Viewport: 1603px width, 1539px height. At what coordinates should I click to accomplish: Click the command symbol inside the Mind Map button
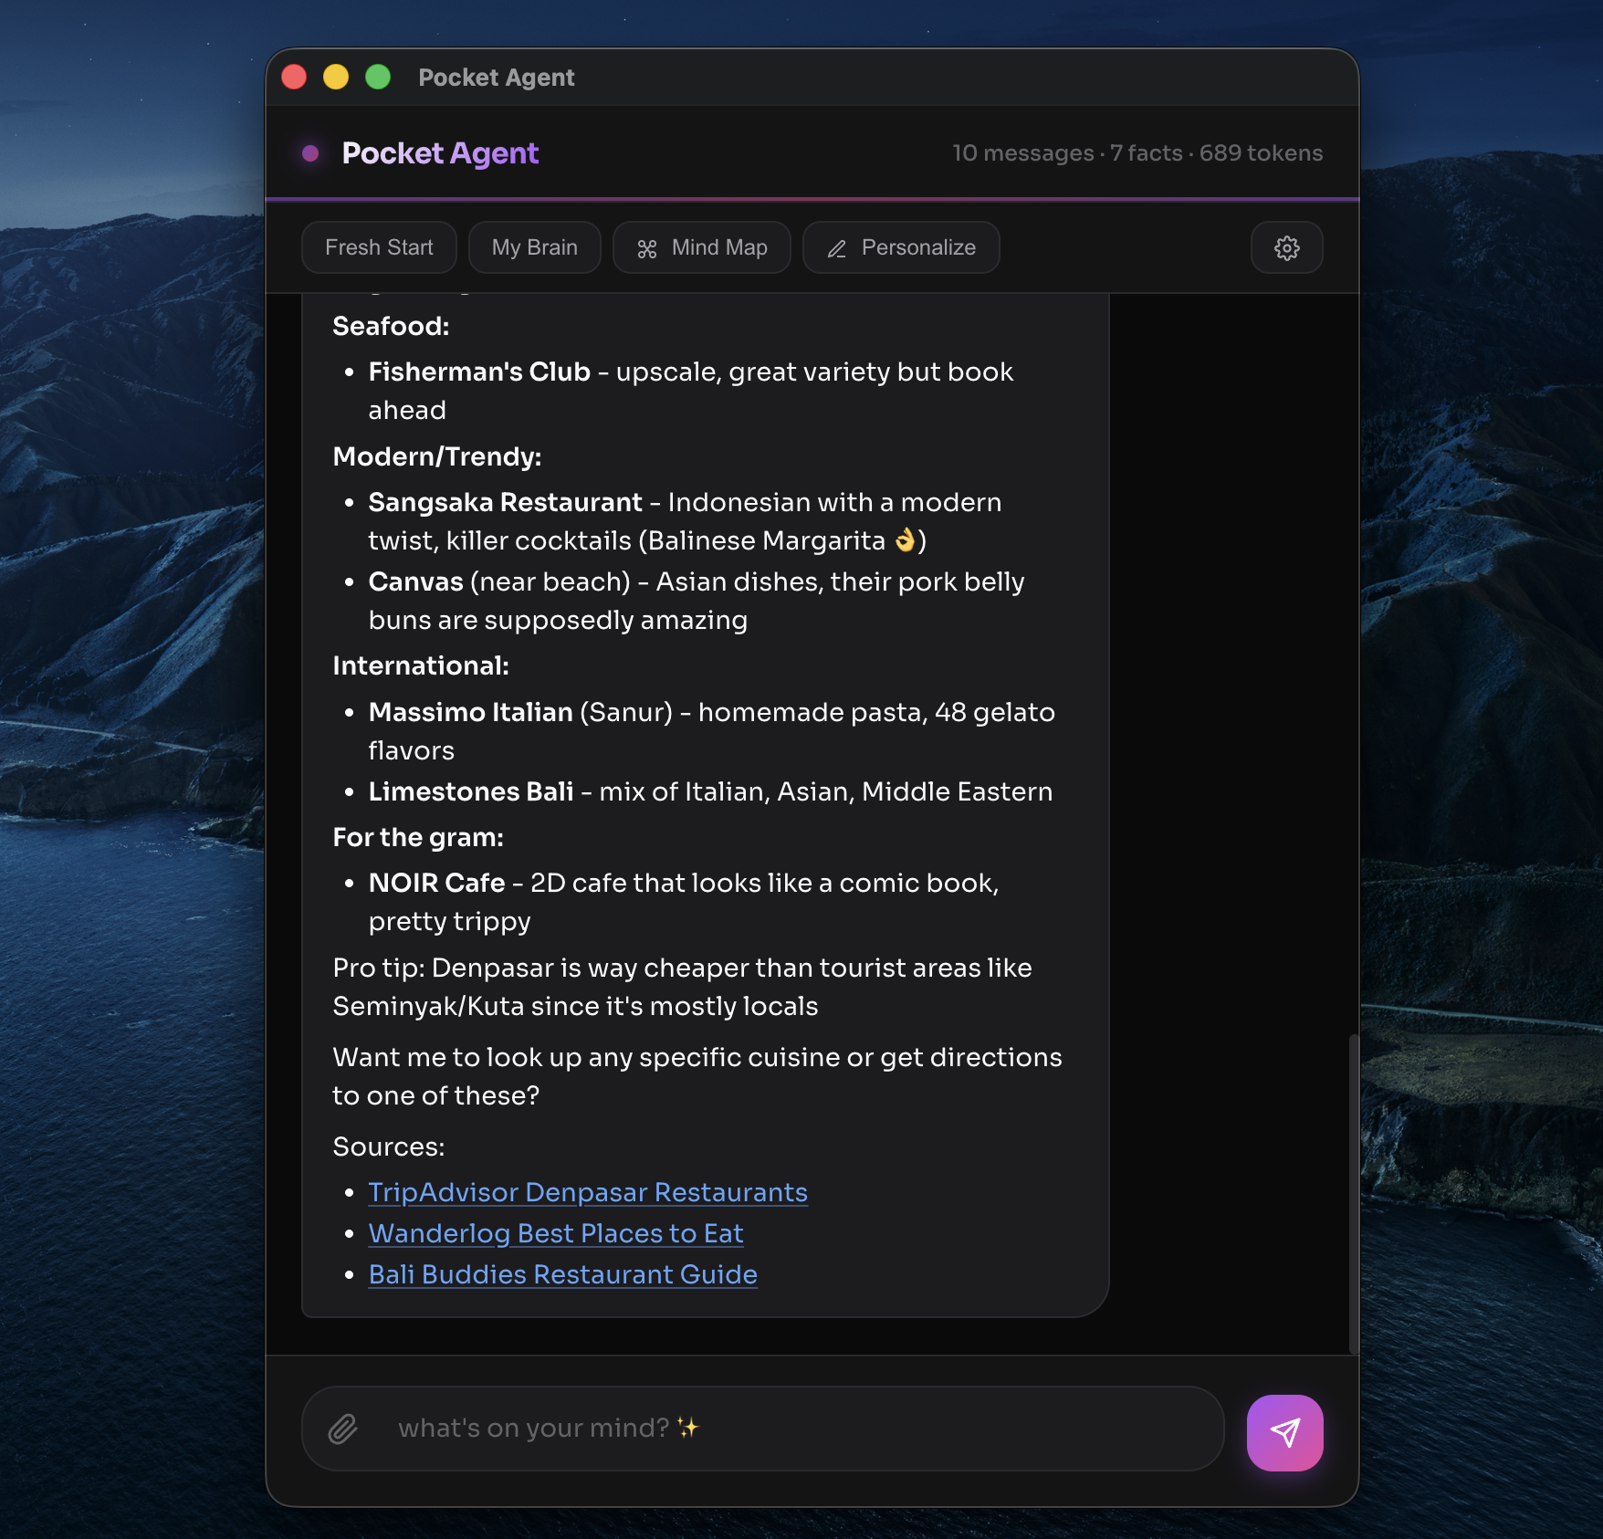click(649, 247)
